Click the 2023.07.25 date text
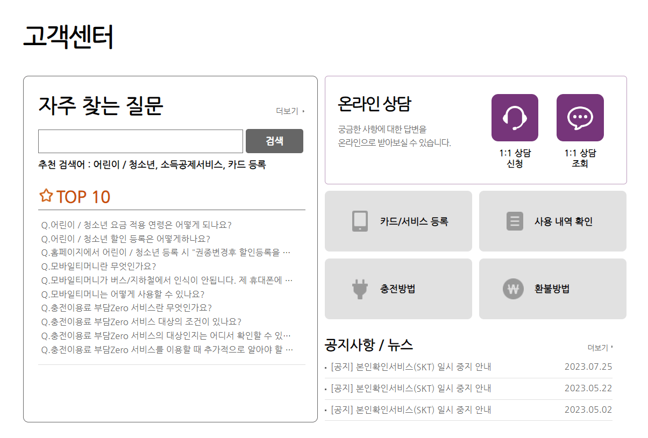Viewport: 648px width, 438px height. (x=588, y=367)
